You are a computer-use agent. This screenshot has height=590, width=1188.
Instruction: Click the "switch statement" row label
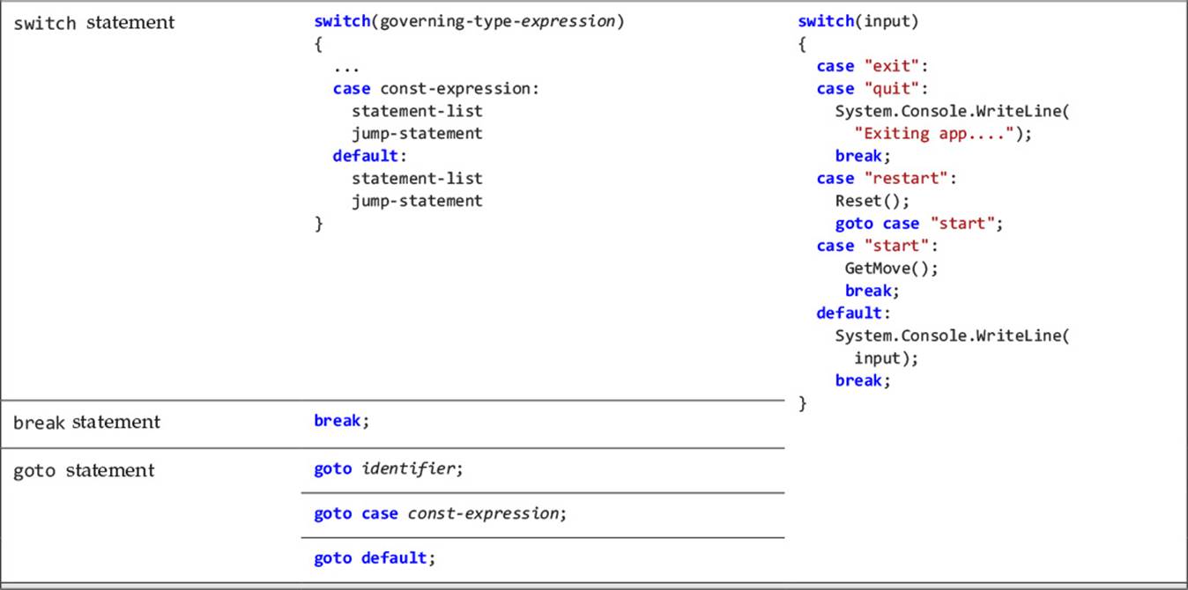coord(94,23)
